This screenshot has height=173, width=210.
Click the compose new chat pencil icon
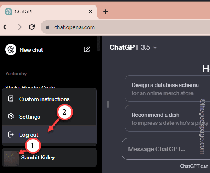[x=87, y=49]
